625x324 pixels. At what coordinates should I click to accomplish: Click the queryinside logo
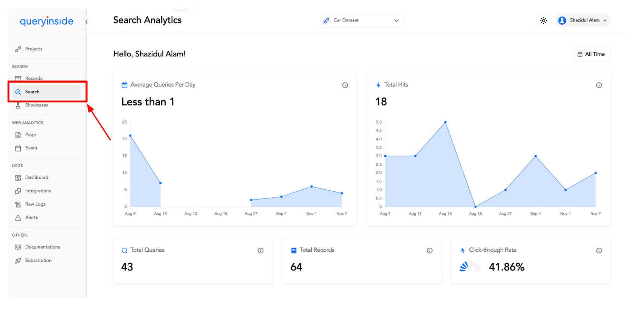click(46, 21)
